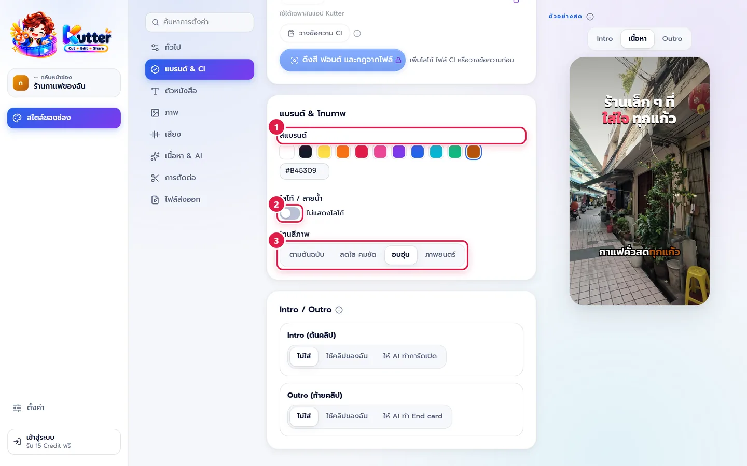Screen dimensions: 747x466
Task: Open the การตัดต่อ scissors section
Action: (x=200, y=178)
